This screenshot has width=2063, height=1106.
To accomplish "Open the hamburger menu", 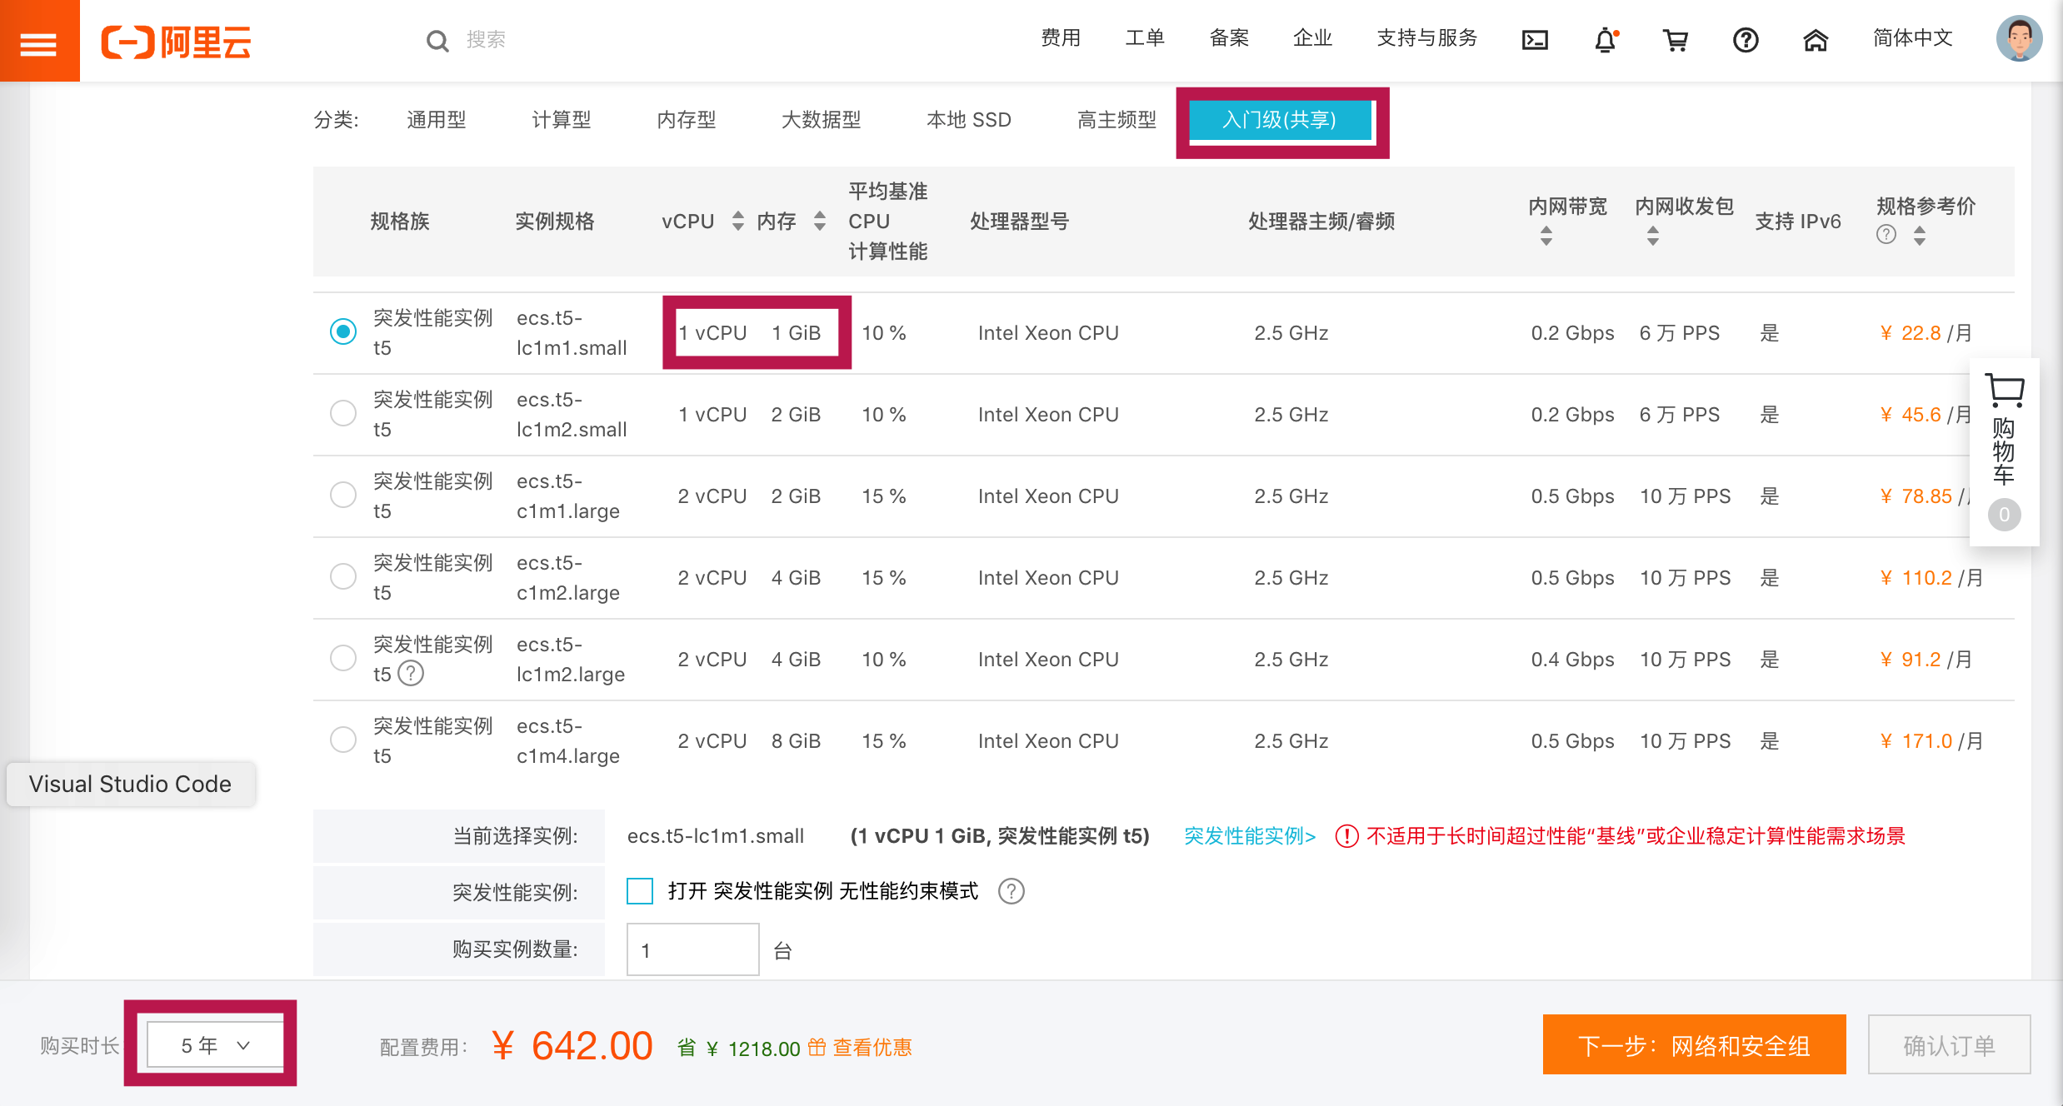I will tap(38, 42).
